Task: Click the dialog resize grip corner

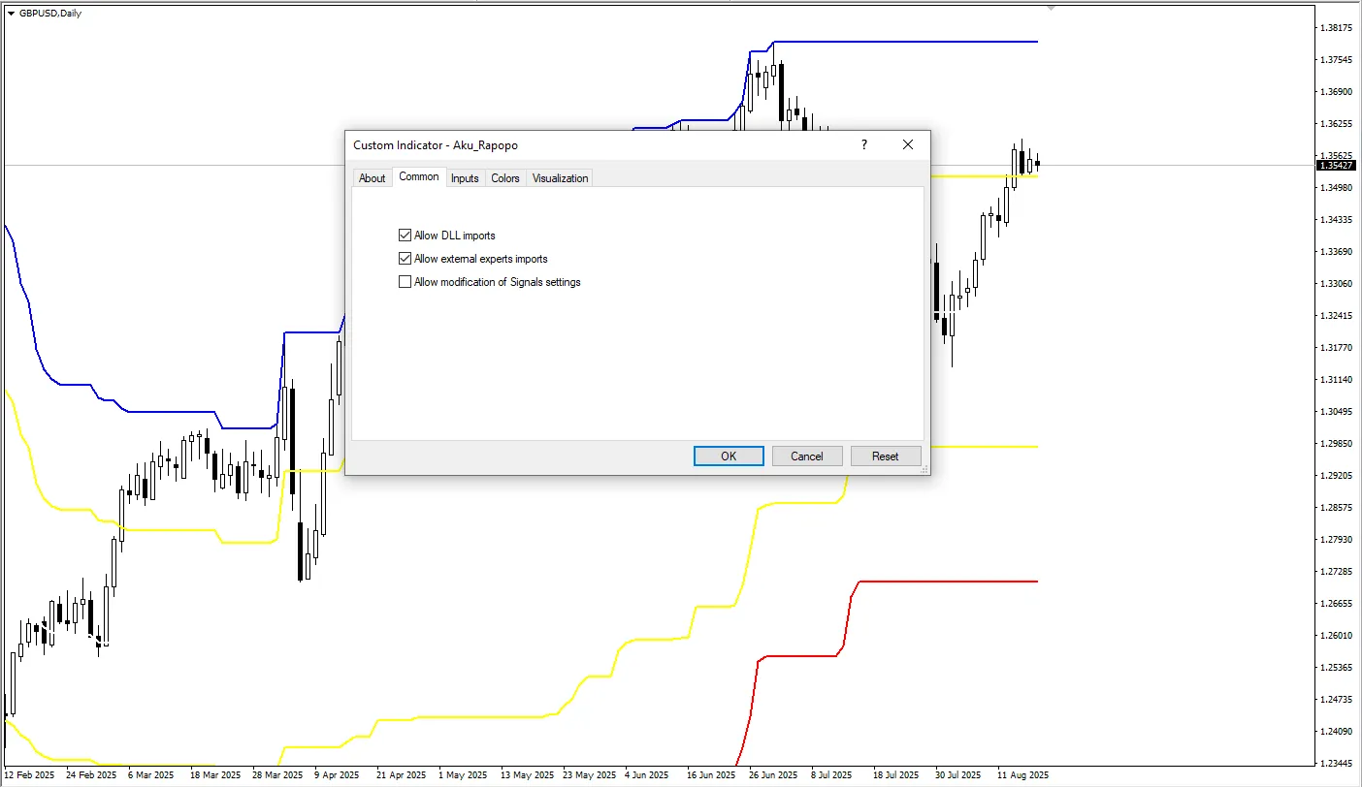Action: pyautogui.click(x=924, y=469)
